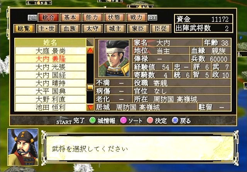Click the pink square ソート icon

123,121
